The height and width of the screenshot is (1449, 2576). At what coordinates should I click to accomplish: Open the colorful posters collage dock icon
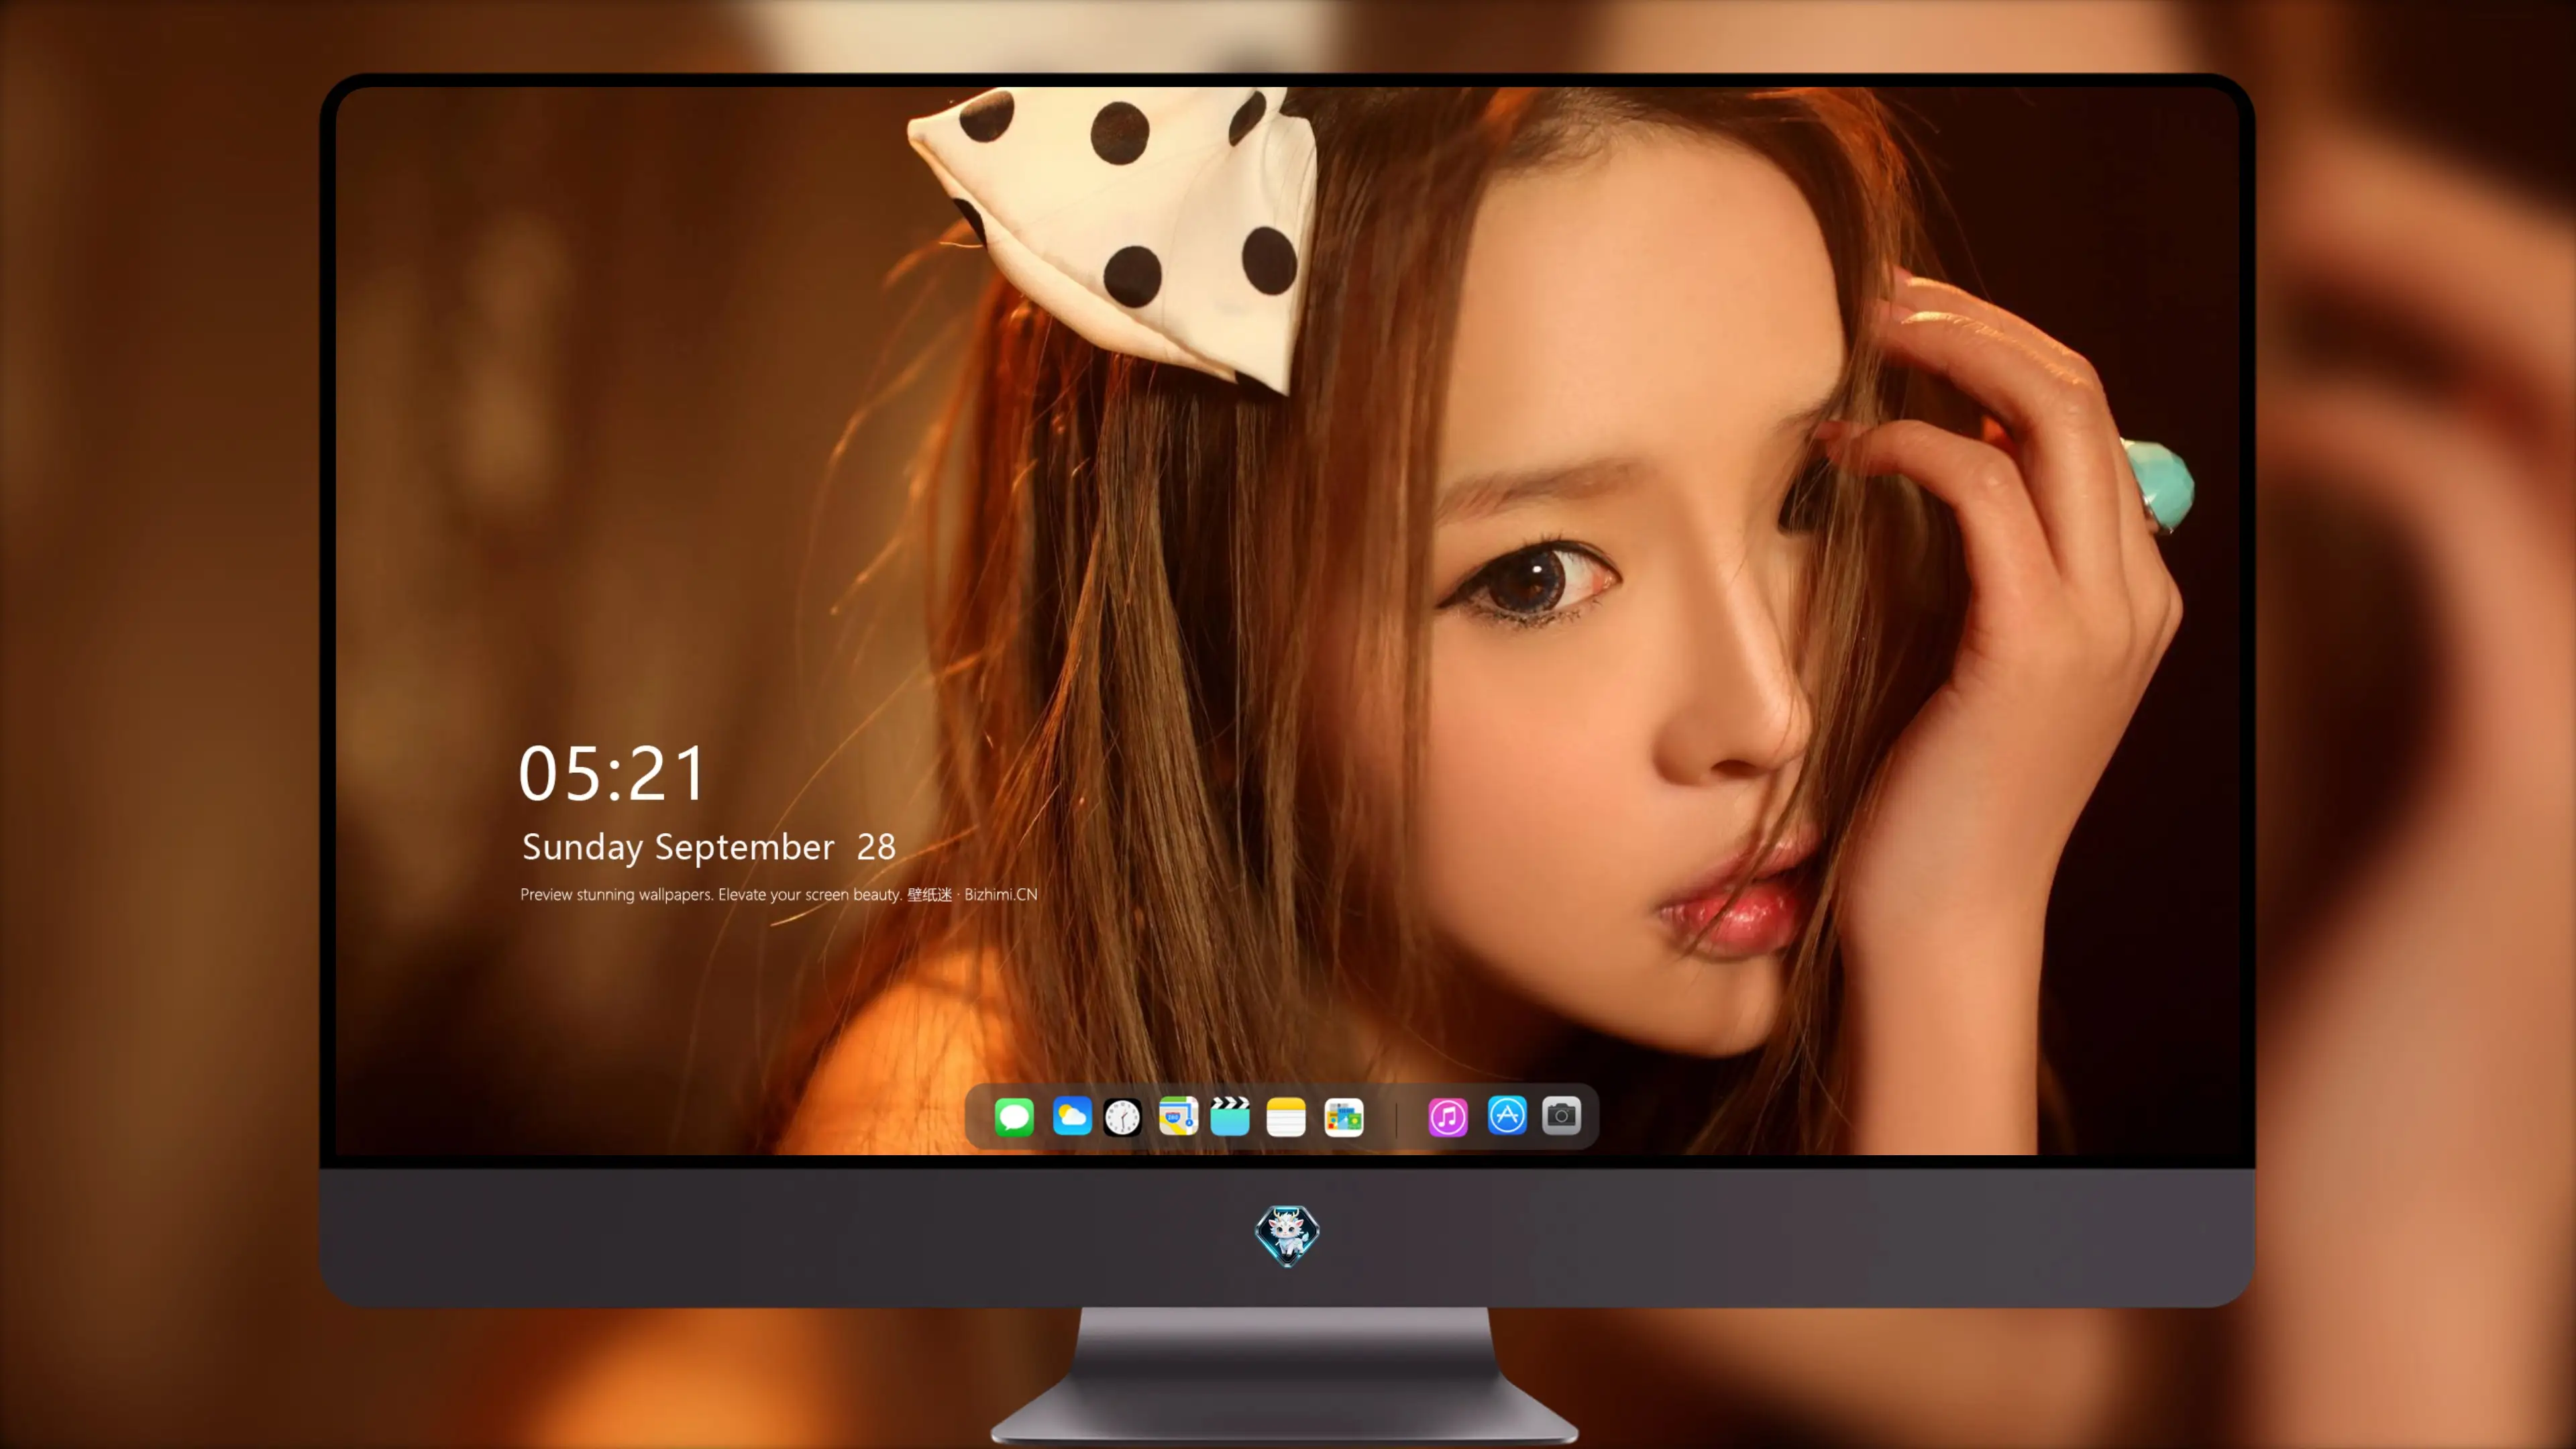1344,1116
